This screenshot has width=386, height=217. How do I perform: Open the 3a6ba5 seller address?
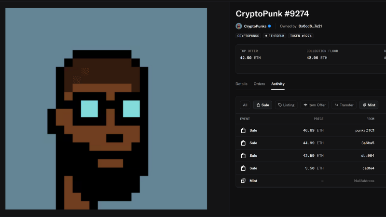click(x=368, y=143)
